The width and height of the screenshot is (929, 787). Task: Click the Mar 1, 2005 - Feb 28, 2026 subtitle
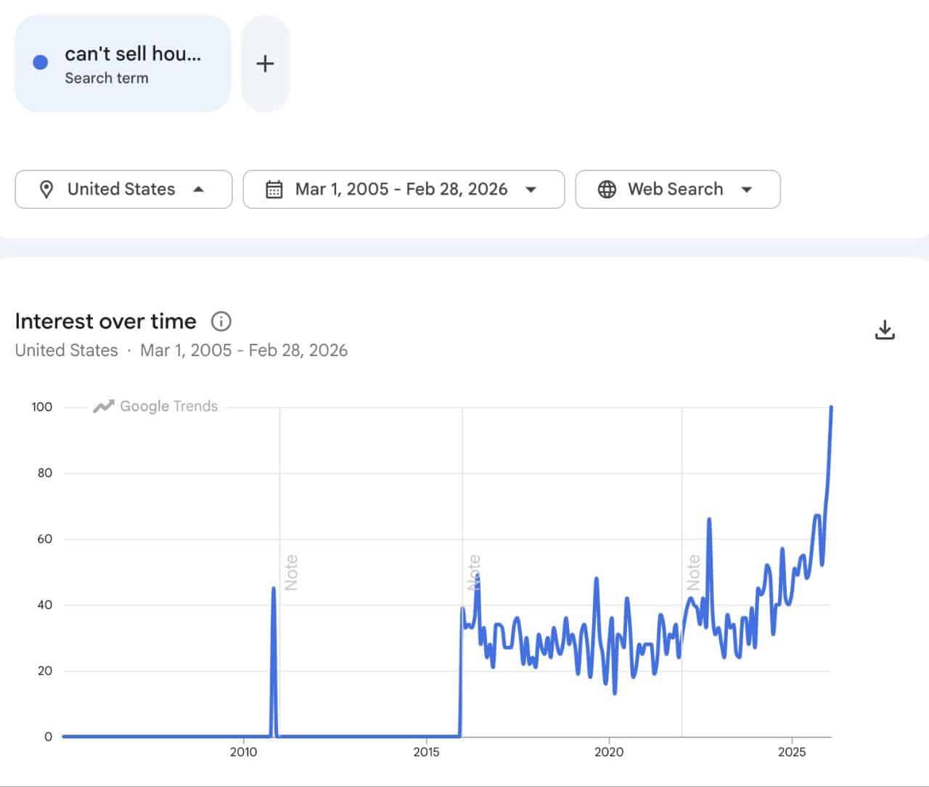click(x=244, y=350)
